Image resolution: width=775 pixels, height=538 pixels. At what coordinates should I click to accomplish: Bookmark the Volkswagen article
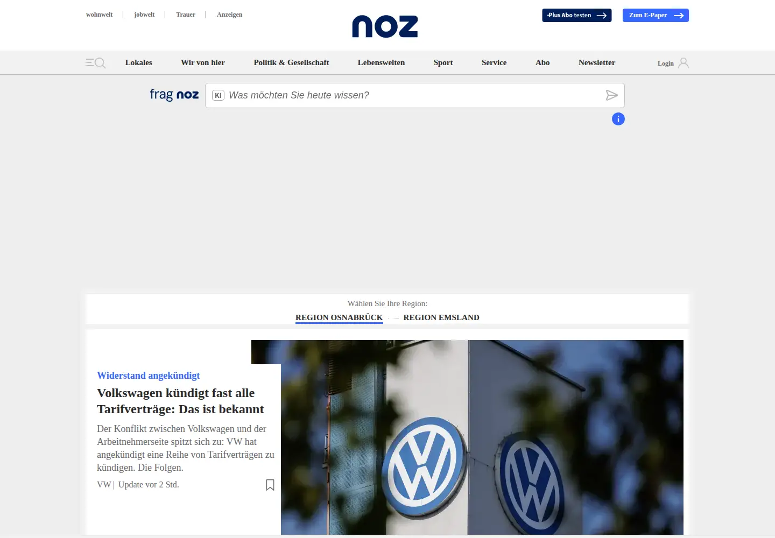coord(270,485)
